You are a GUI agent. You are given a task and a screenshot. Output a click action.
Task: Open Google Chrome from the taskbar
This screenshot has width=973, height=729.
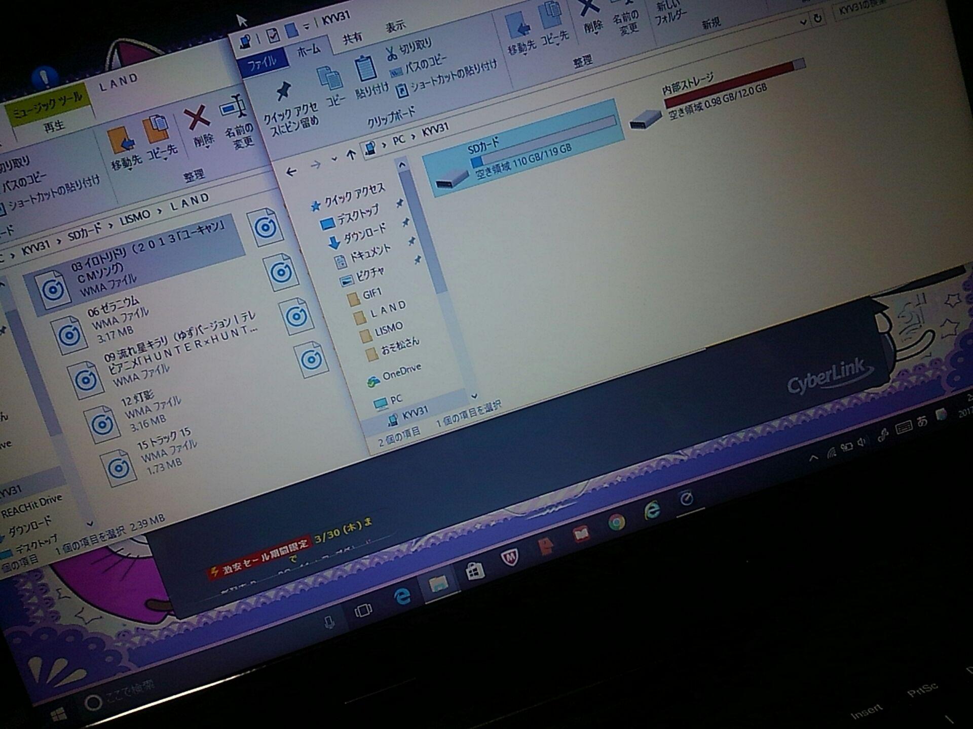tap(616, 522)
